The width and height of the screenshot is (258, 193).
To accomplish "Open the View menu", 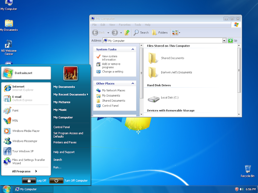I will 112,24.
